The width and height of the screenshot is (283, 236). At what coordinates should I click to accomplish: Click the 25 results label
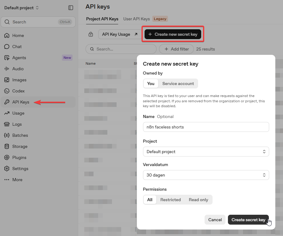205,49
